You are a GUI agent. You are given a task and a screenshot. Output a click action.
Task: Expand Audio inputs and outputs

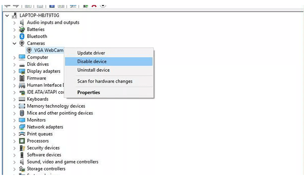14,23
